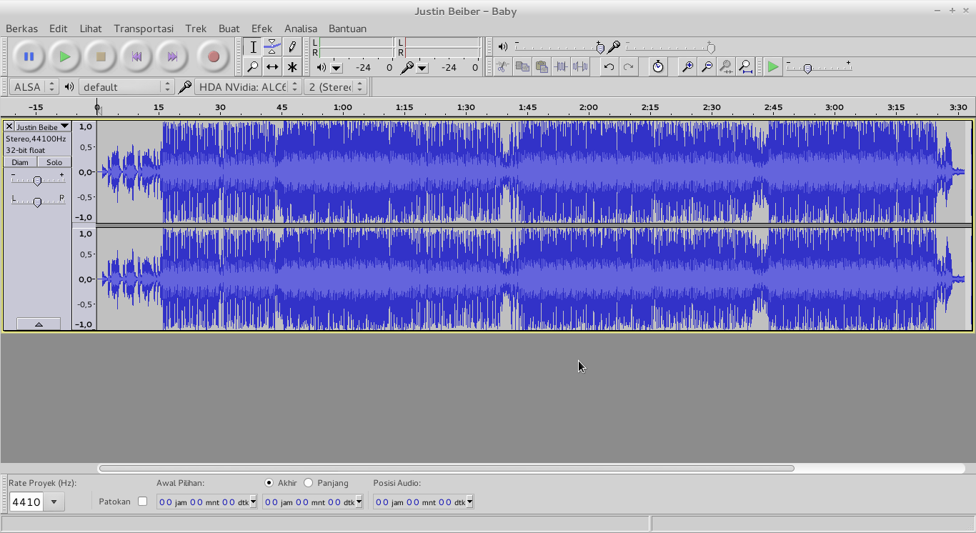Image resolution: width=976 pixels, height=533 pixels.
Task: Click the input microphone volume slider handle
Action: (x=711, y=47)
